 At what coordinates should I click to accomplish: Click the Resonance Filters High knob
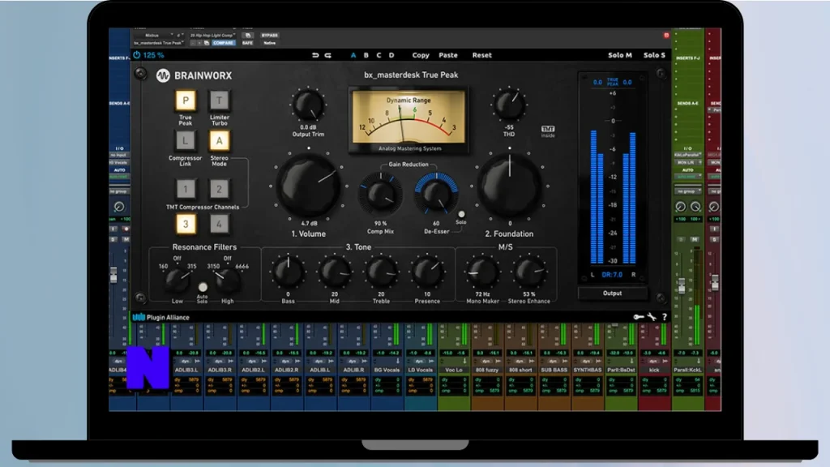coord(228,280)
